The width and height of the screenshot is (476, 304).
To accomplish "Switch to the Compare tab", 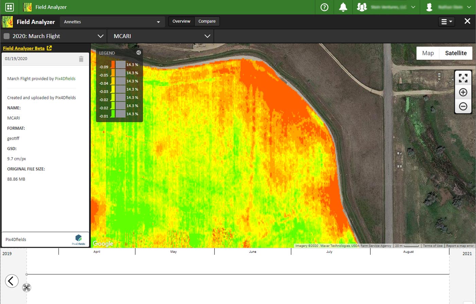I will (207, 21).
